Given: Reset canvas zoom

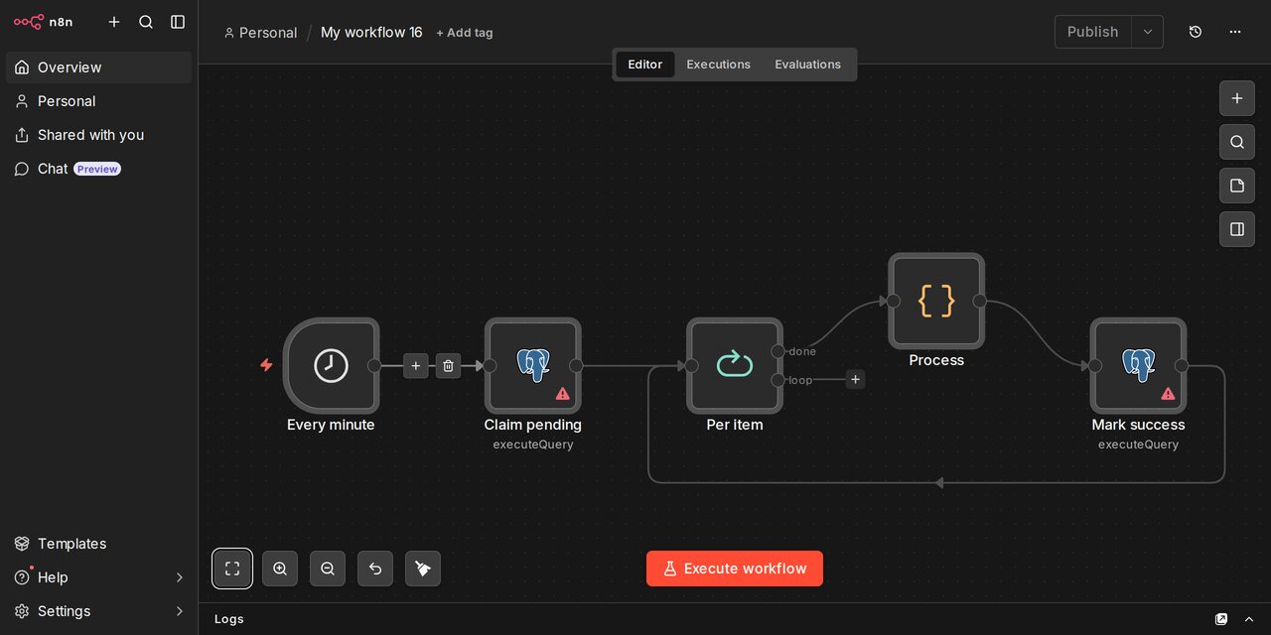Looking at the screenshot, I should point(375,569).
